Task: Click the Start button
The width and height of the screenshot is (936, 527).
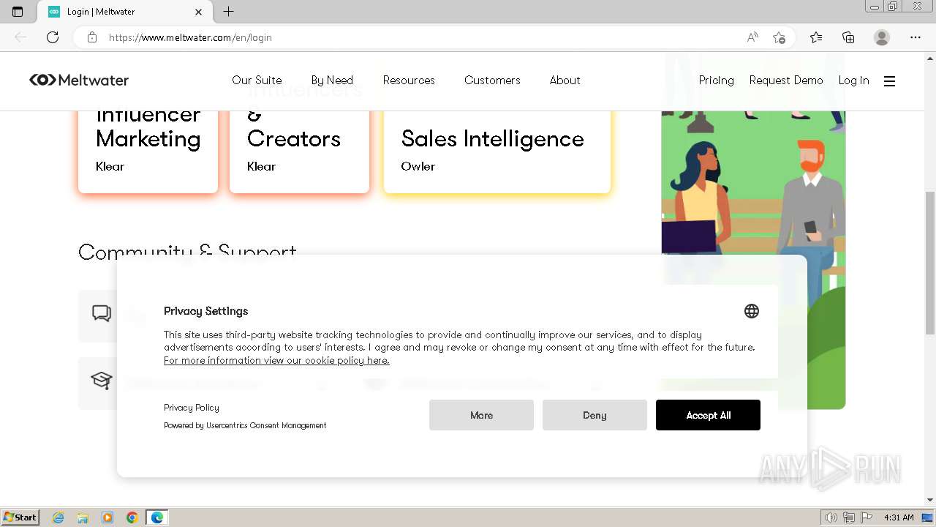Action: click(x=20, y=517)
